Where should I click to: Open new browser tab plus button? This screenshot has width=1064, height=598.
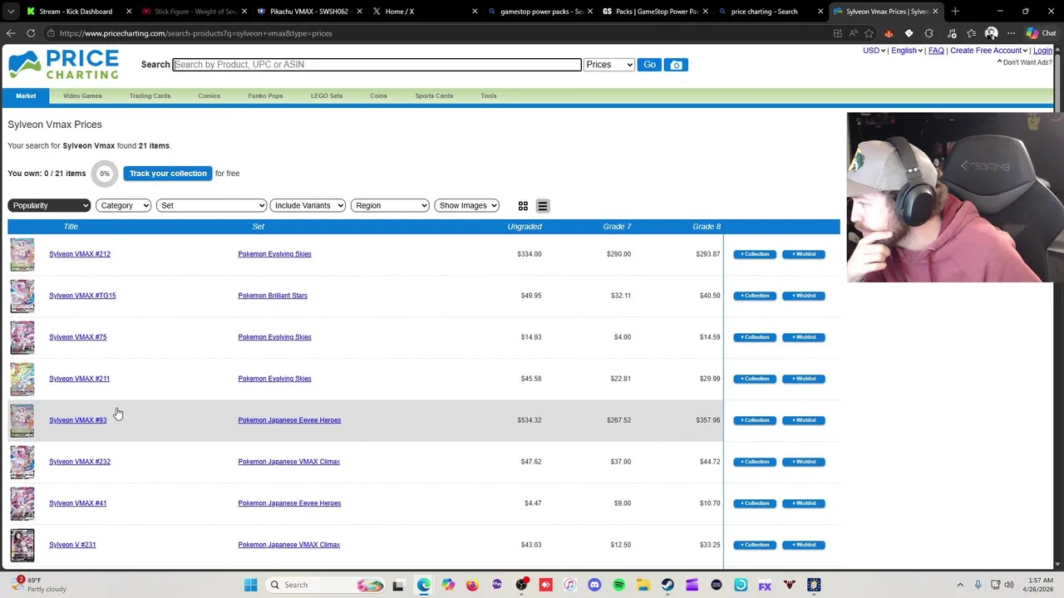[955, 12]
